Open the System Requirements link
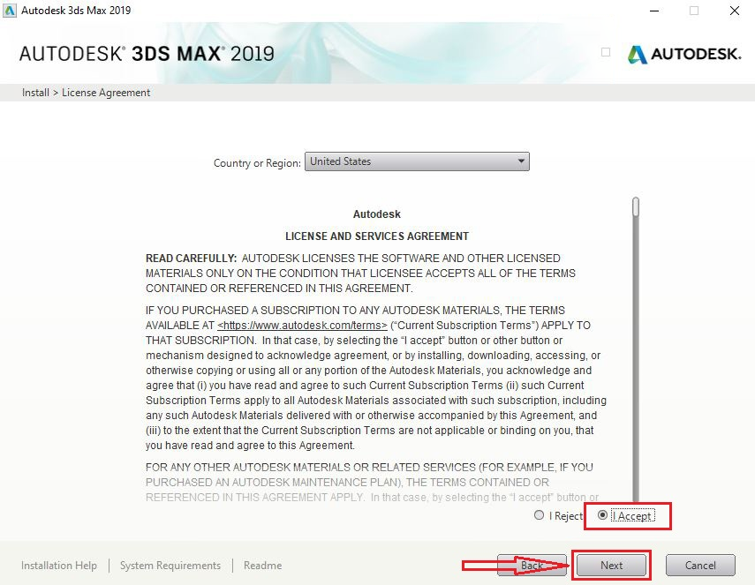755x585 pixels. [170, 566]
